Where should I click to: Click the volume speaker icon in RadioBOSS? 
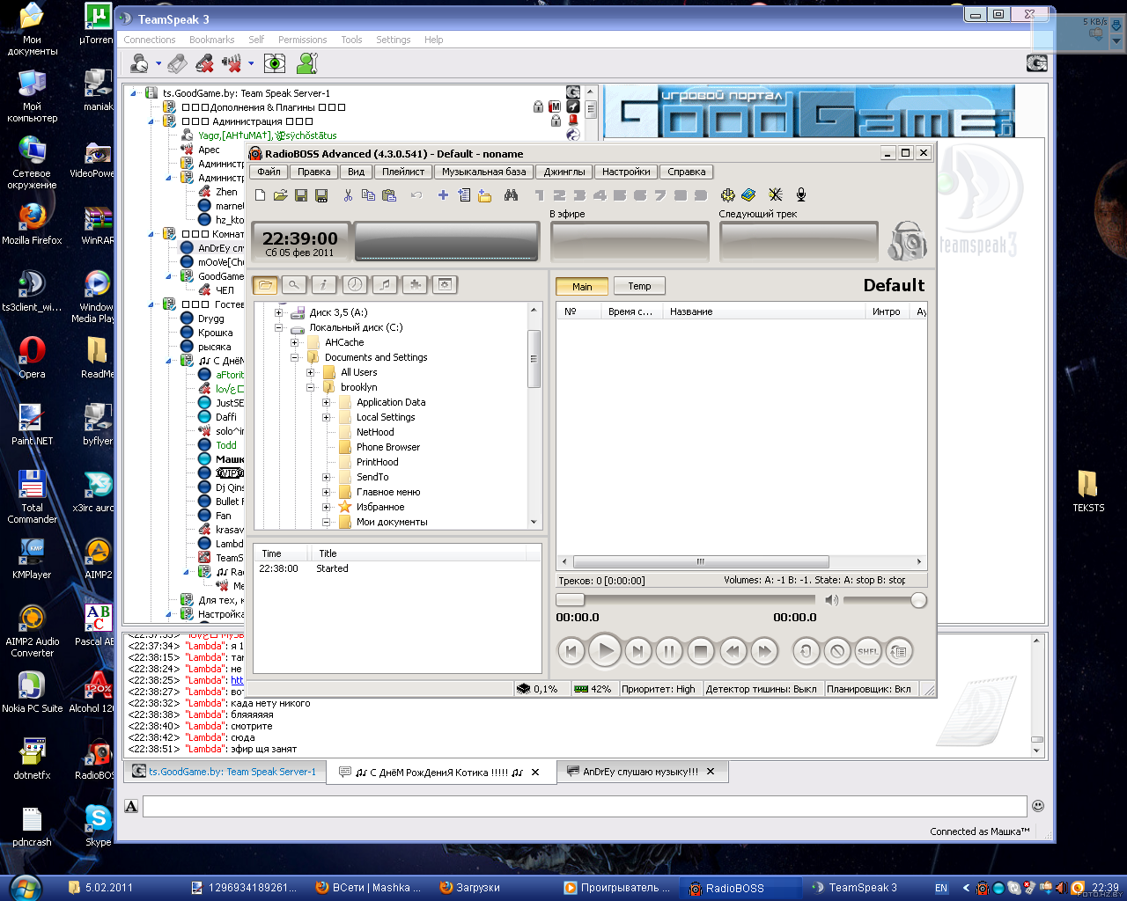coord(831,600)
